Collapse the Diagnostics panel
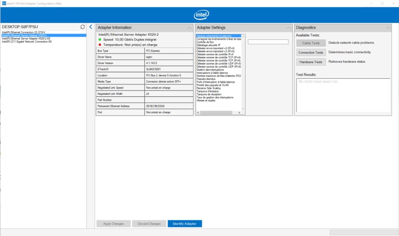Screen dimensions: 399x236 pos(388,27)
